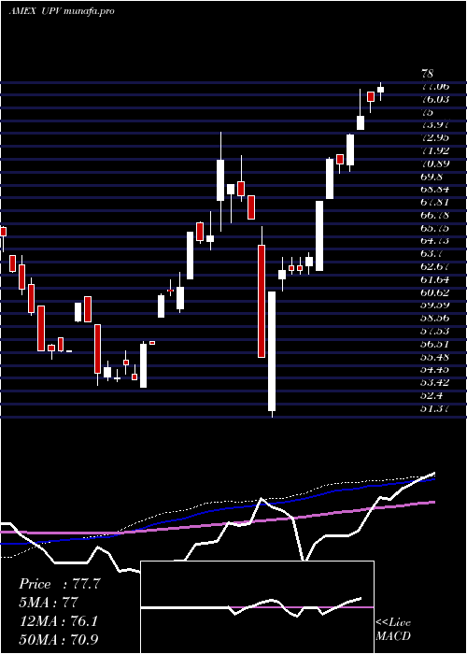This screenshot has width=467, height=654.
Task: Click the 63.7 price axis label
Action: [x=432, y=253]
